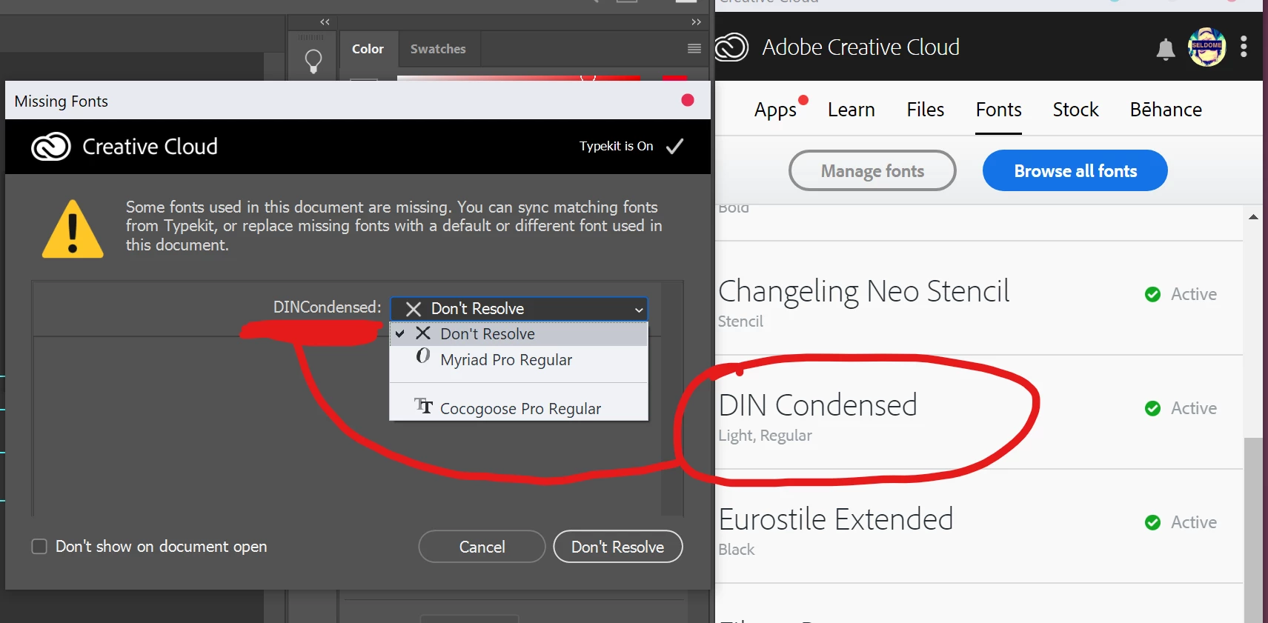This screenshot has width=1268, height=623.
Task: Click the green Active check for DIN Condensed
Action: 1152,408
